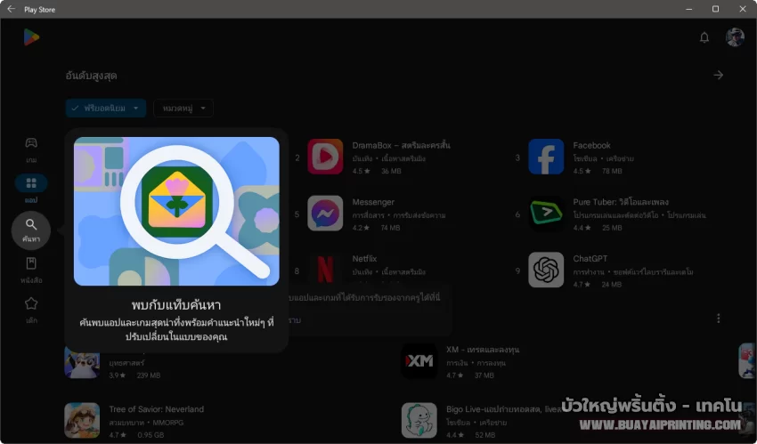757x444 pixels.
Task: Open the Games section in sidebar
Action: point(31,147)
